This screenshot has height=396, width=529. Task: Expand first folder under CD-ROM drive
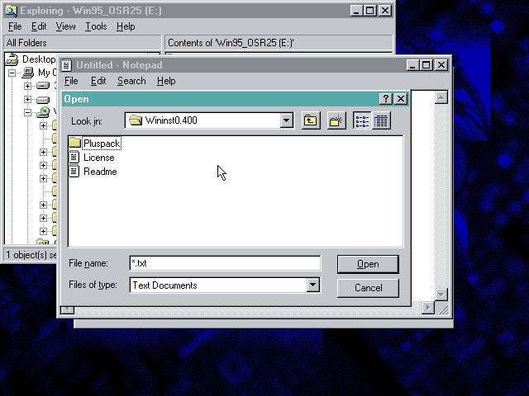[43, 125]
